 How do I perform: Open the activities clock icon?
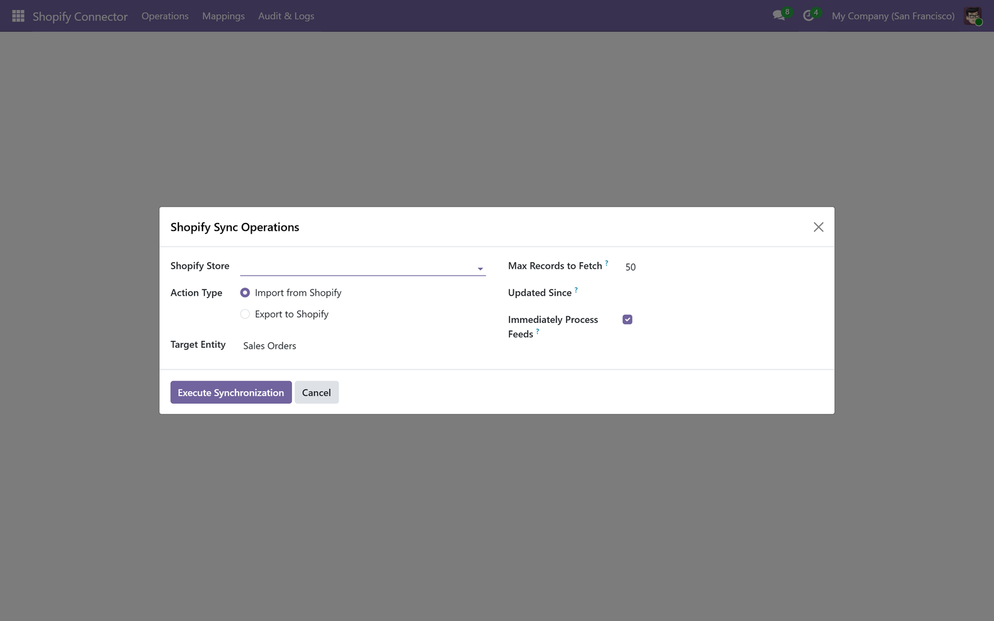coord(808,16)
